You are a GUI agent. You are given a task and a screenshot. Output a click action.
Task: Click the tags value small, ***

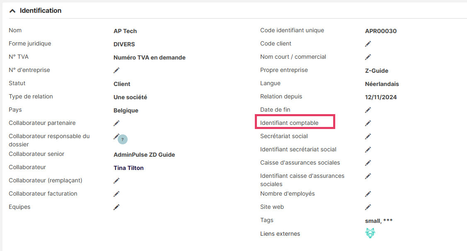pyautogui.click(x=379, y=221)
